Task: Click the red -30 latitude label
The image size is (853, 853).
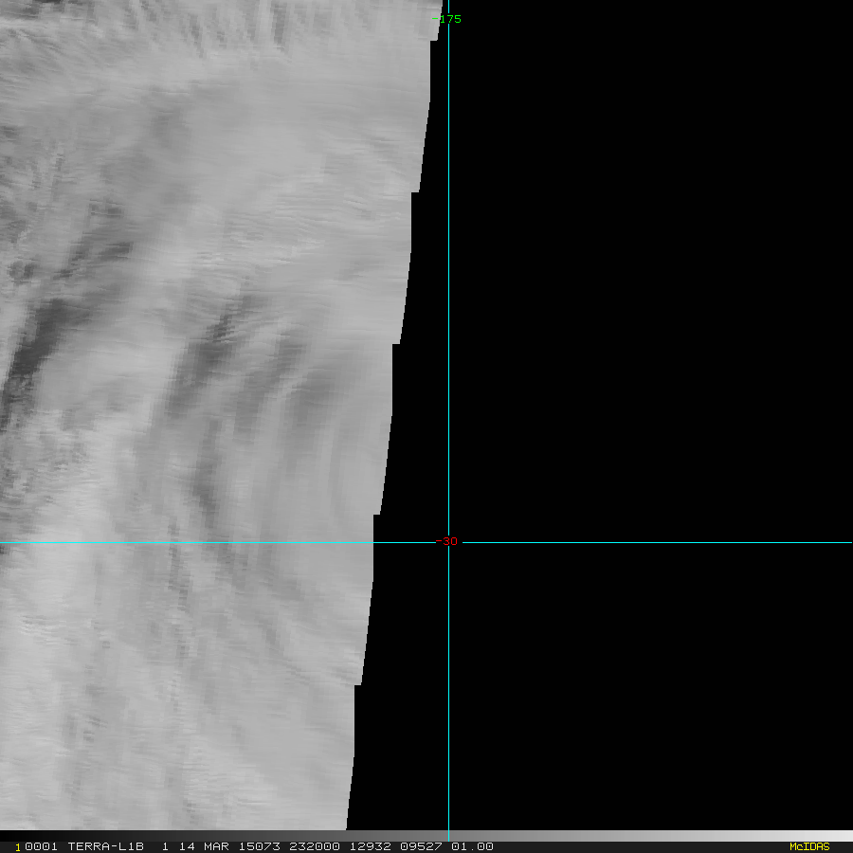Action: pos(446,541)
